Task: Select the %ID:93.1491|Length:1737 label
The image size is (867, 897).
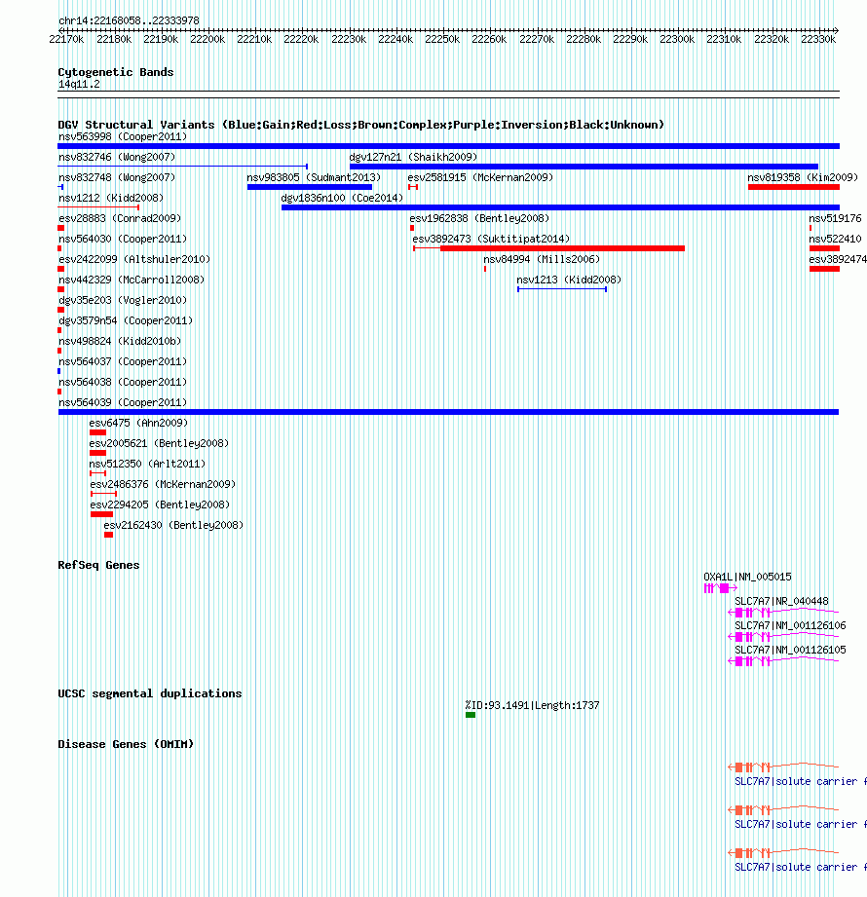Action: (x=532, y=706)
